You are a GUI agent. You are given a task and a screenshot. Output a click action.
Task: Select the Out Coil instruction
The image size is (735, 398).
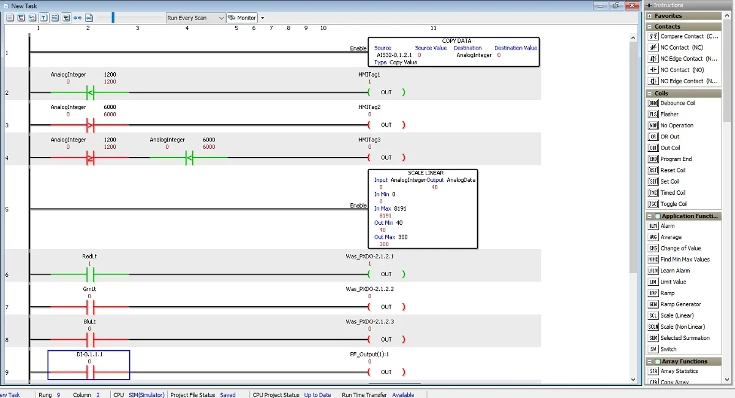tap(653, 148)
